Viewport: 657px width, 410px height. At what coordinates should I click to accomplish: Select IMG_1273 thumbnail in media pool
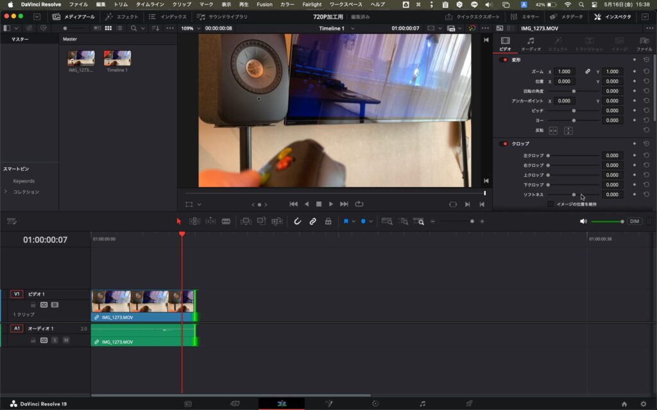81,58
